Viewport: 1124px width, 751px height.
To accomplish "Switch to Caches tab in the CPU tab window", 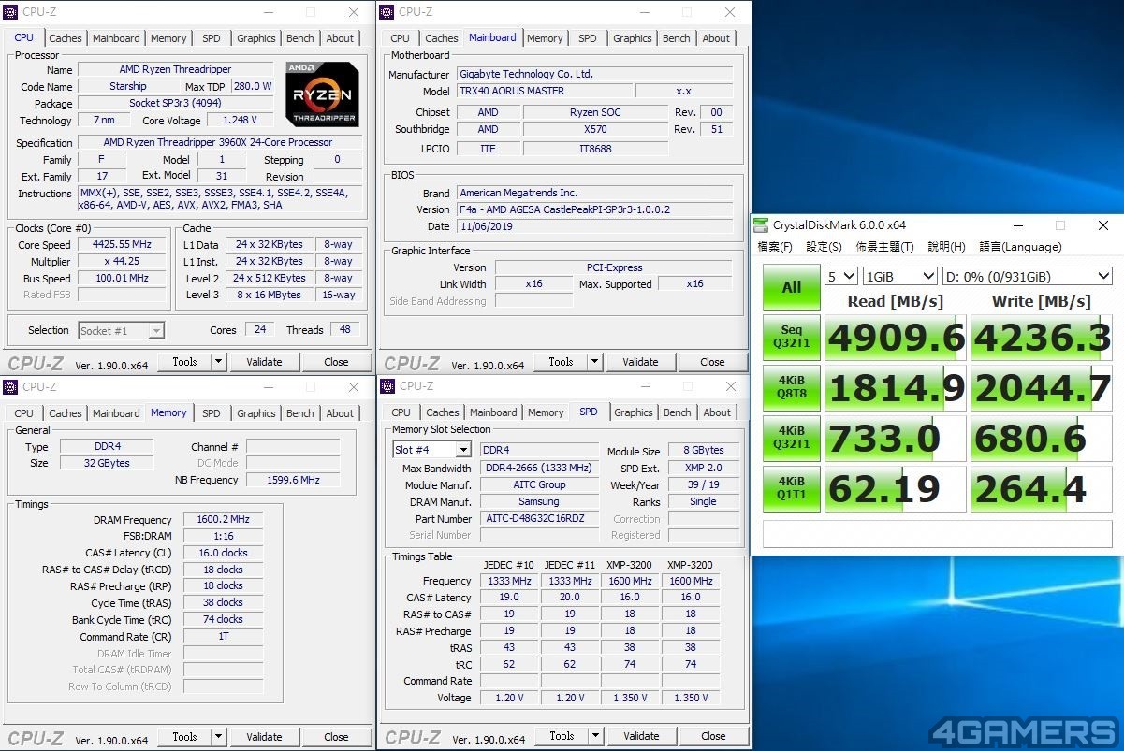I will click(66, 38).
